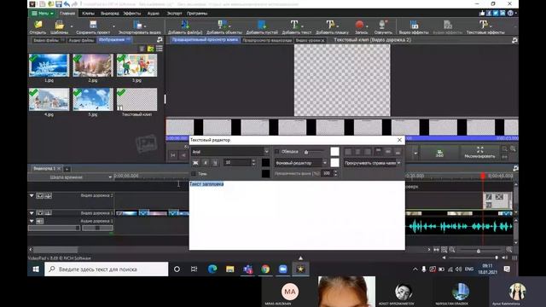Pick the white outline color swatch
This screenshot has height=307, width=546.
coord(334,152)
